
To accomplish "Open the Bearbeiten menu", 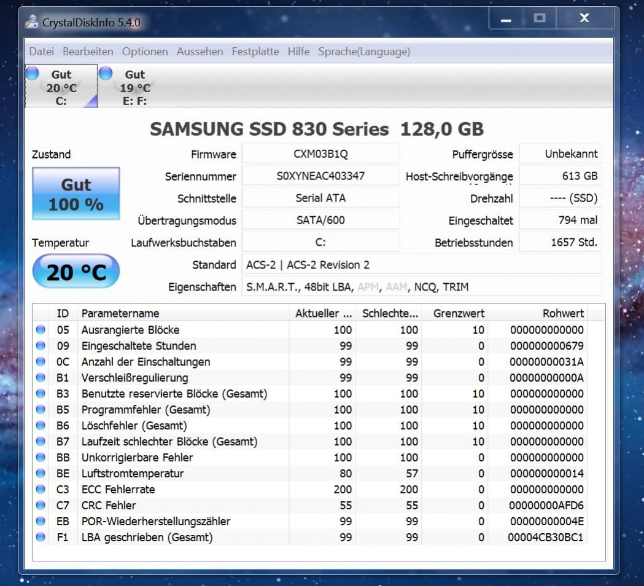I will pos(88,52).
